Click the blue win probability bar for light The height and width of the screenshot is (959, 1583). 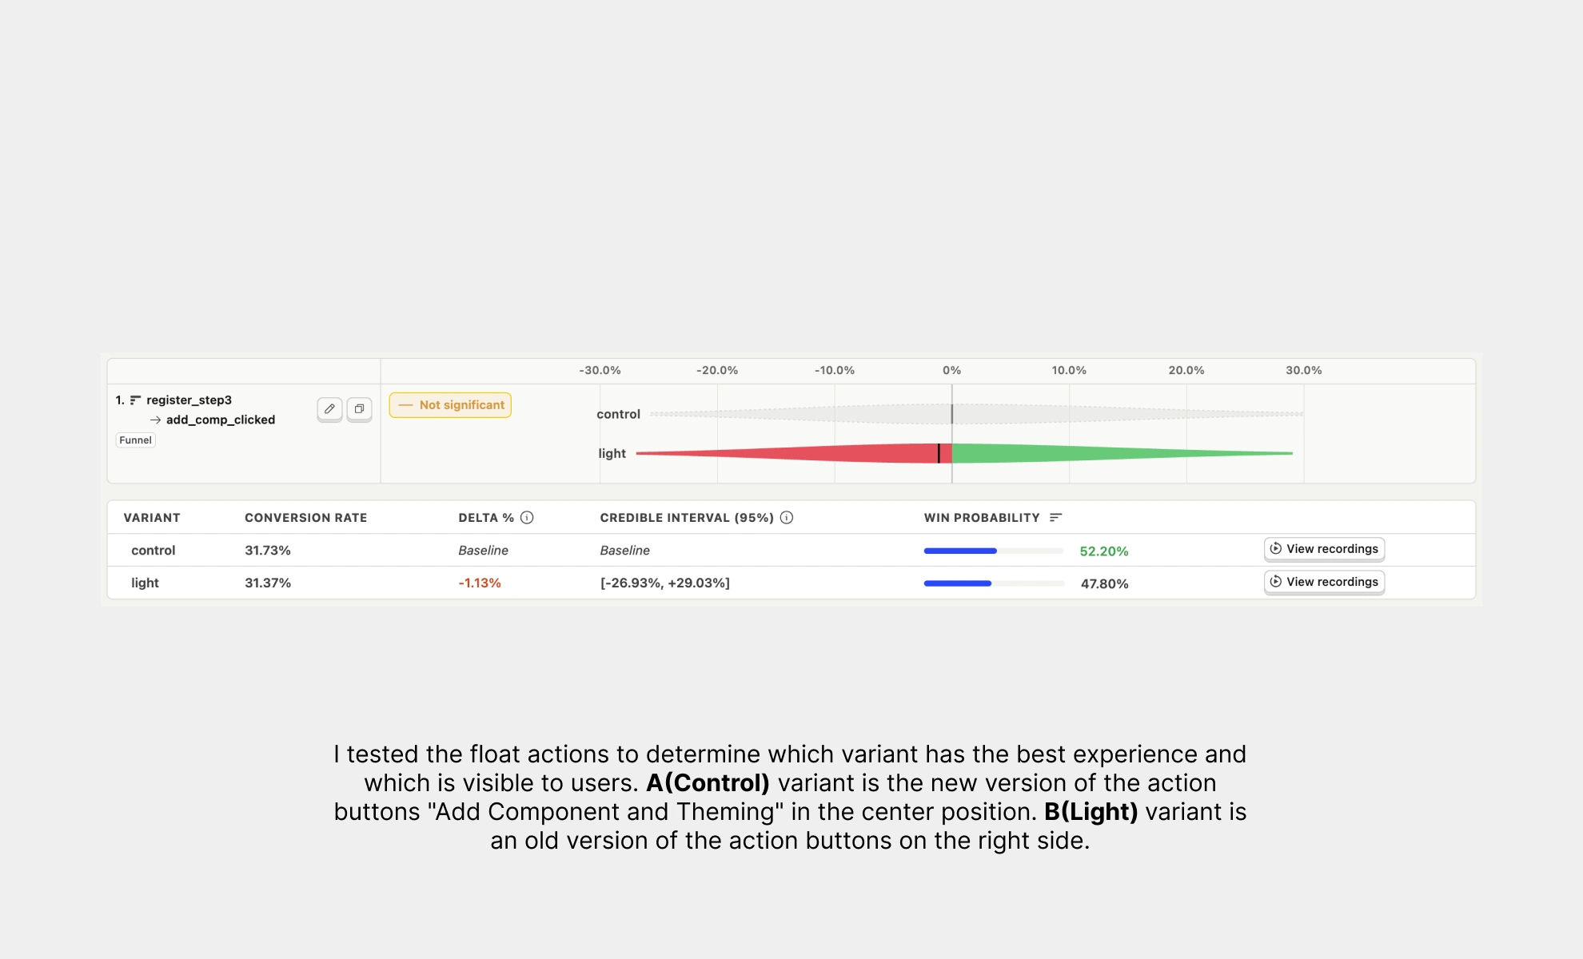pyautogui.click(x=957, y=583)
